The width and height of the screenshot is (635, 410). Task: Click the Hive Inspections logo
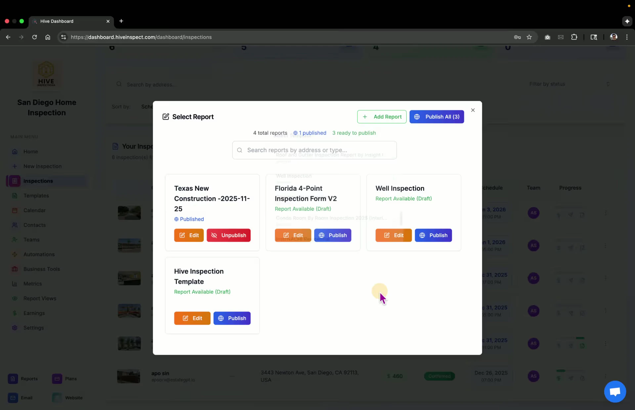[x=46, y=74]
